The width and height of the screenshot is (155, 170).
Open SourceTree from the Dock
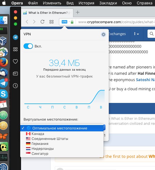(4, 167)
